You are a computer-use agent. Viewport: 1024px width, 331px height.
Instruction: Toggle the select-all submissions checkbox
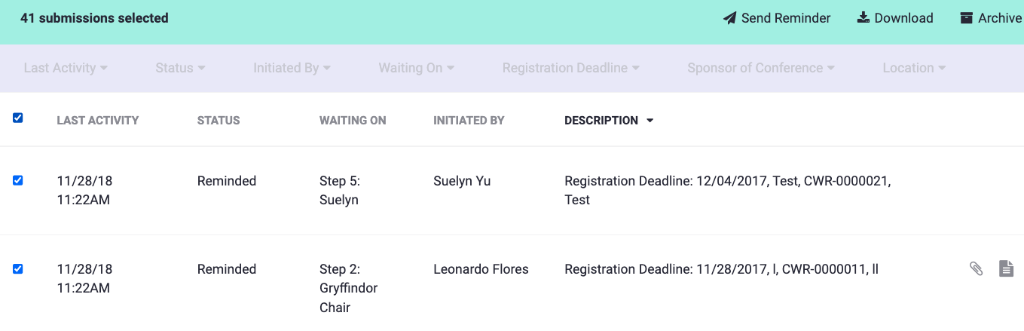(18, 118)
